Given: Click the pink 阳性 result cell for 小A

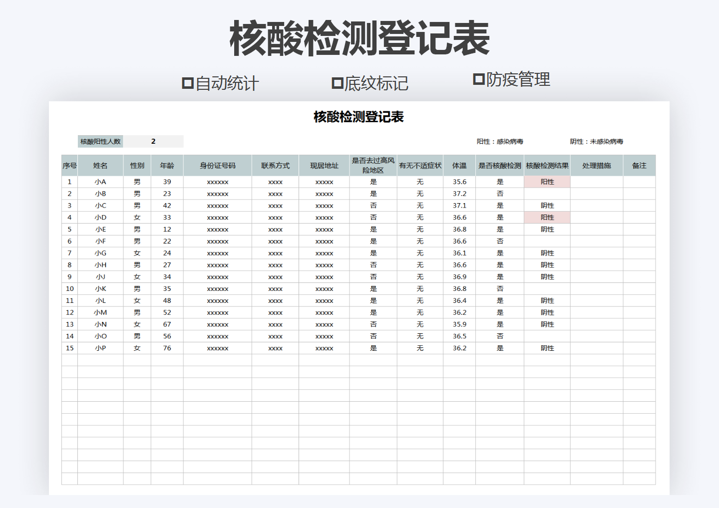Looking at the screenshot, I should (547, 182).
